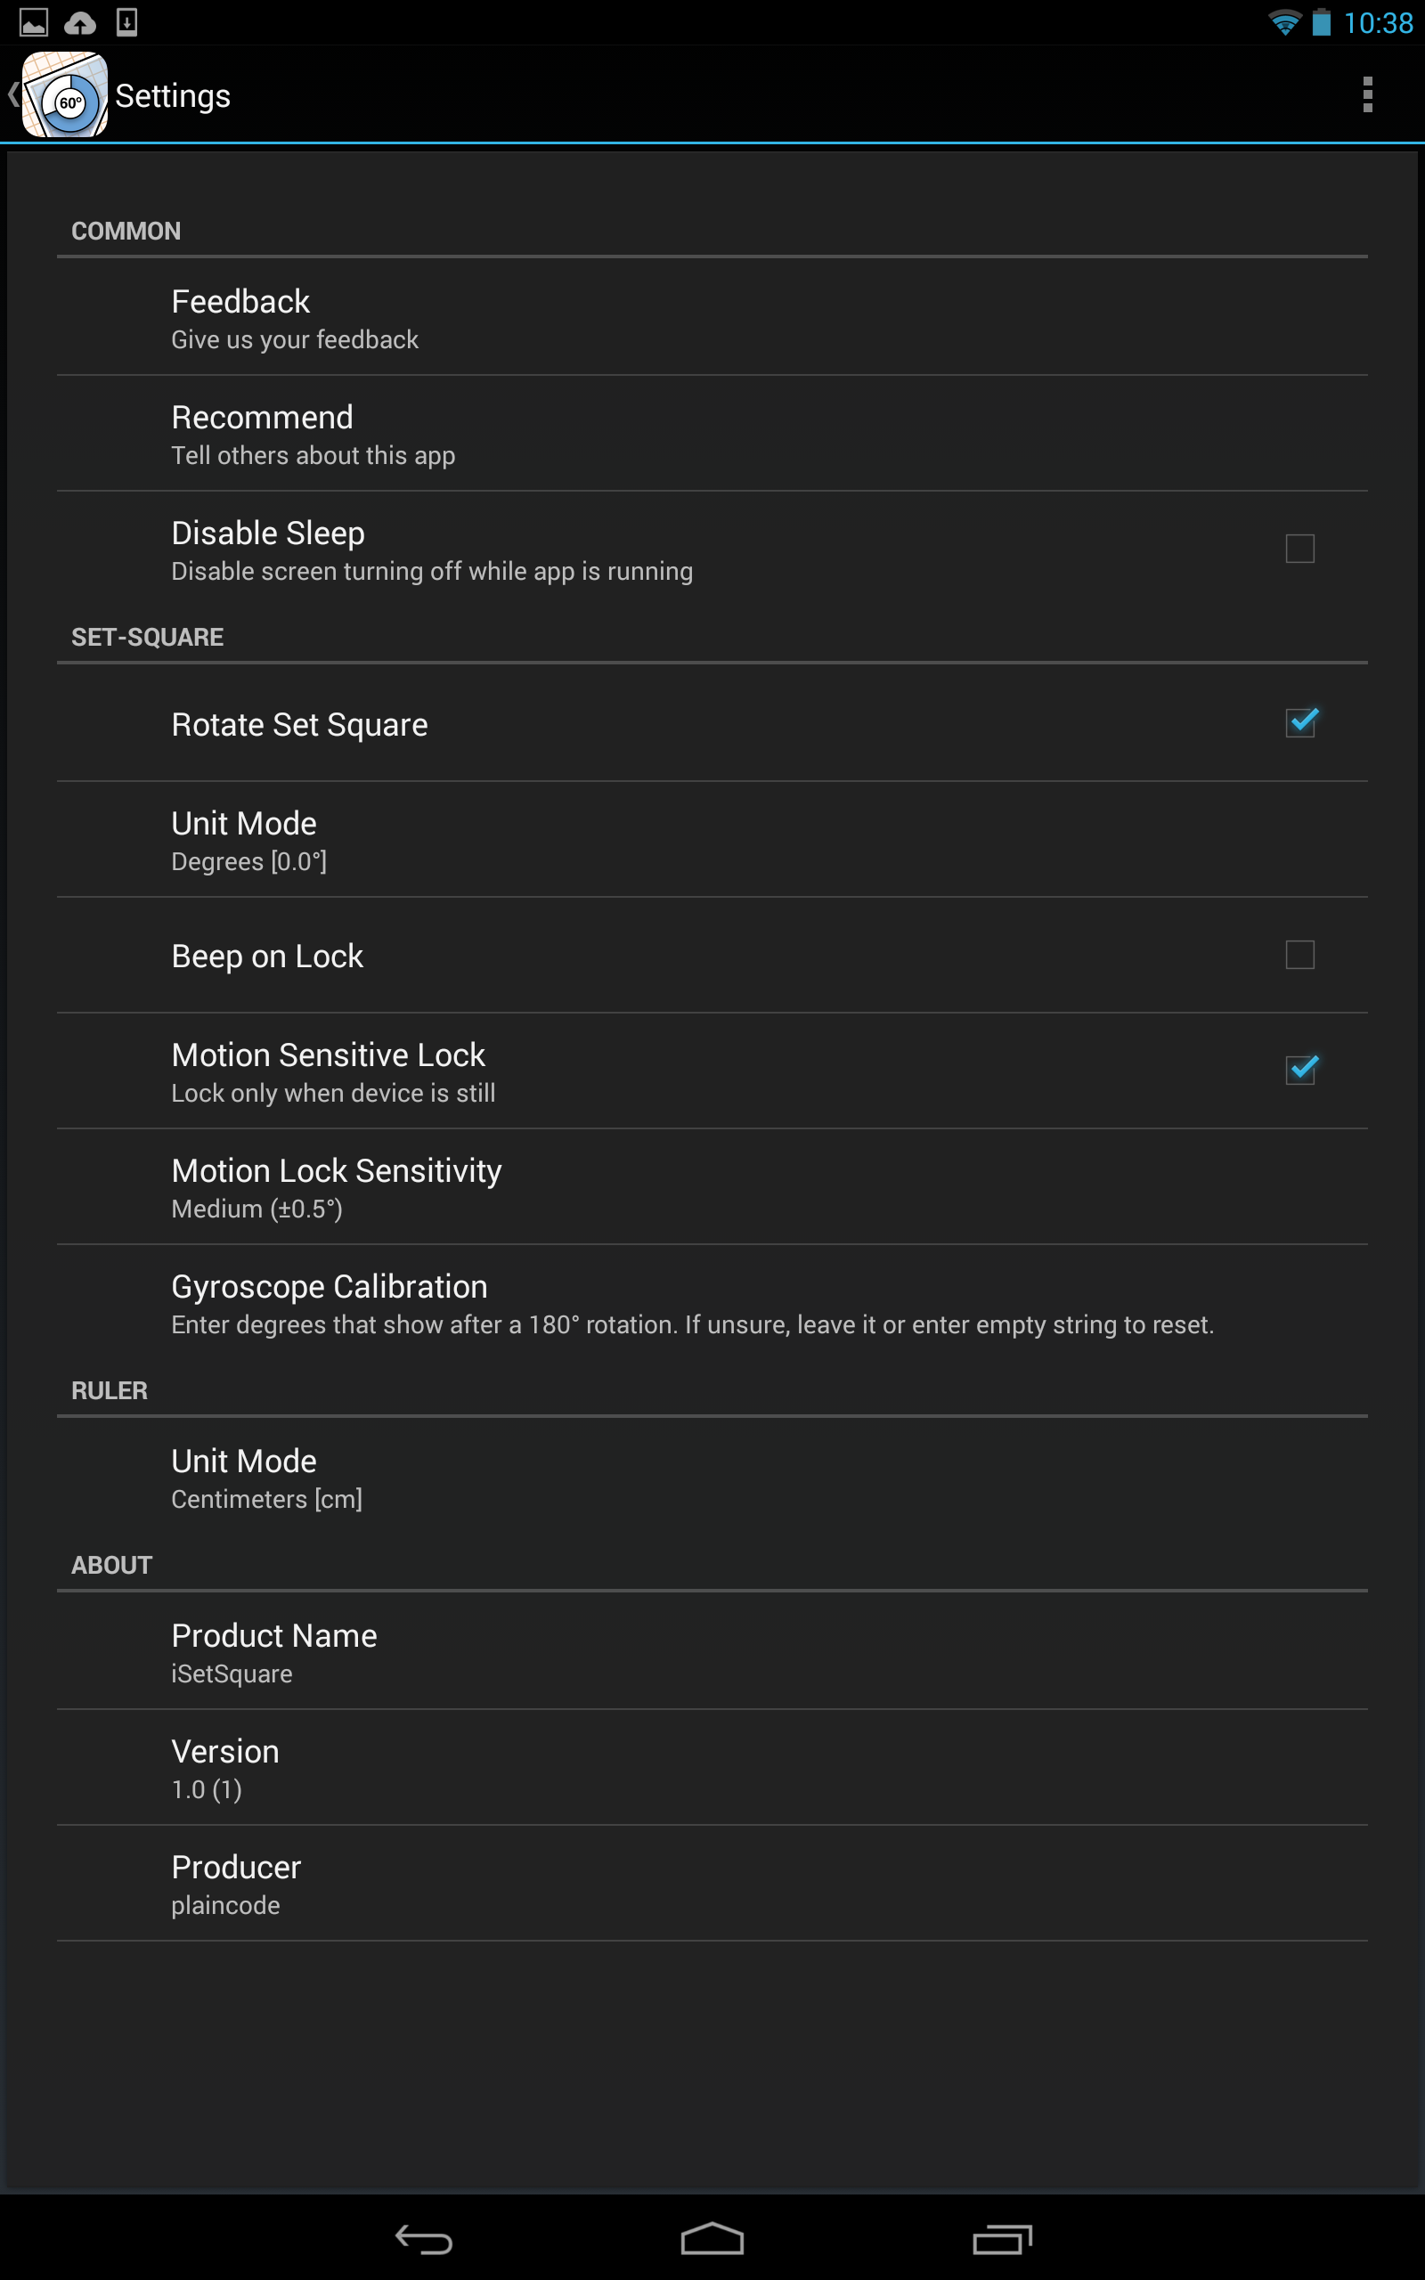Open the Feedback setting
Screen dimensions: 1425x2280
pos(712,316)
